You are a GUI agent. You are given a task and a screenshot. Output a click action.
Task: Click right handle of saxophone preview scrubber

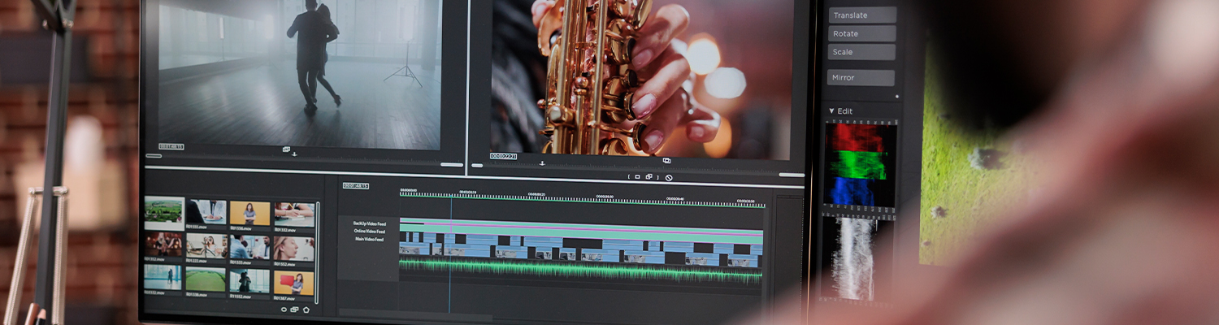tap(792, 175)
